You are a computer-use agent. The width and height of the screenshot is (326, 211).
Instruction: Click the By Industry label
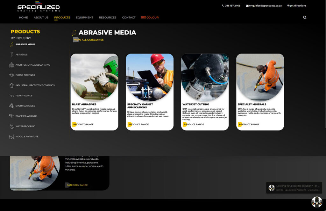tap(21, 38)
